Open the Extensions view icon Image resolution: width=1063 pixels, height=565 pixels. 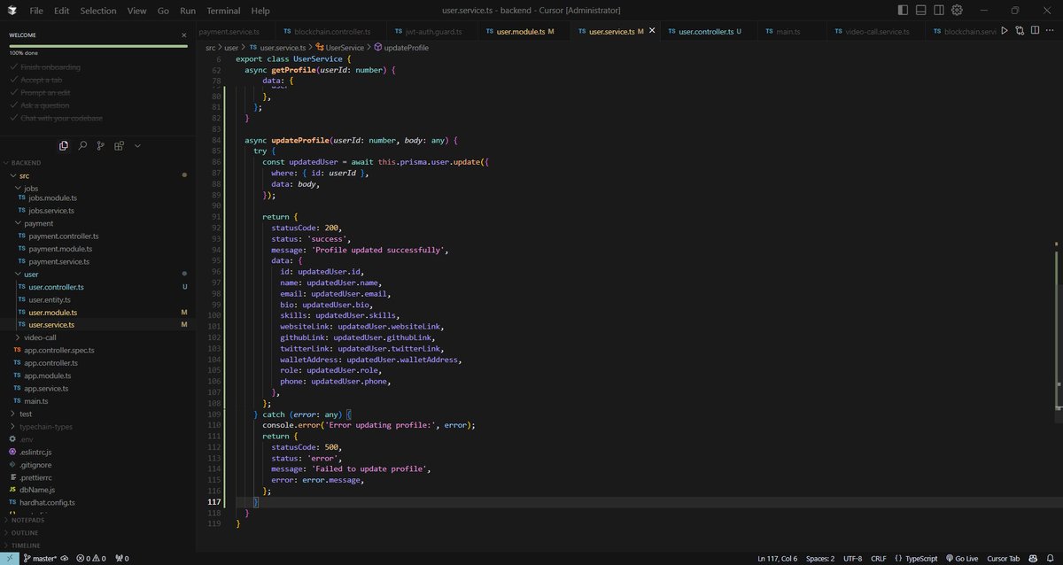point(119,145)
